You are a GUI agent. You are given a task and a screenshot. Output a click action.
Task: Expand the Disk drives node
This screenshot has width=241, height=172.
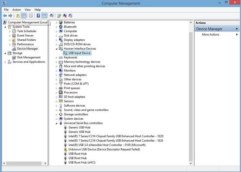[56, 36]
